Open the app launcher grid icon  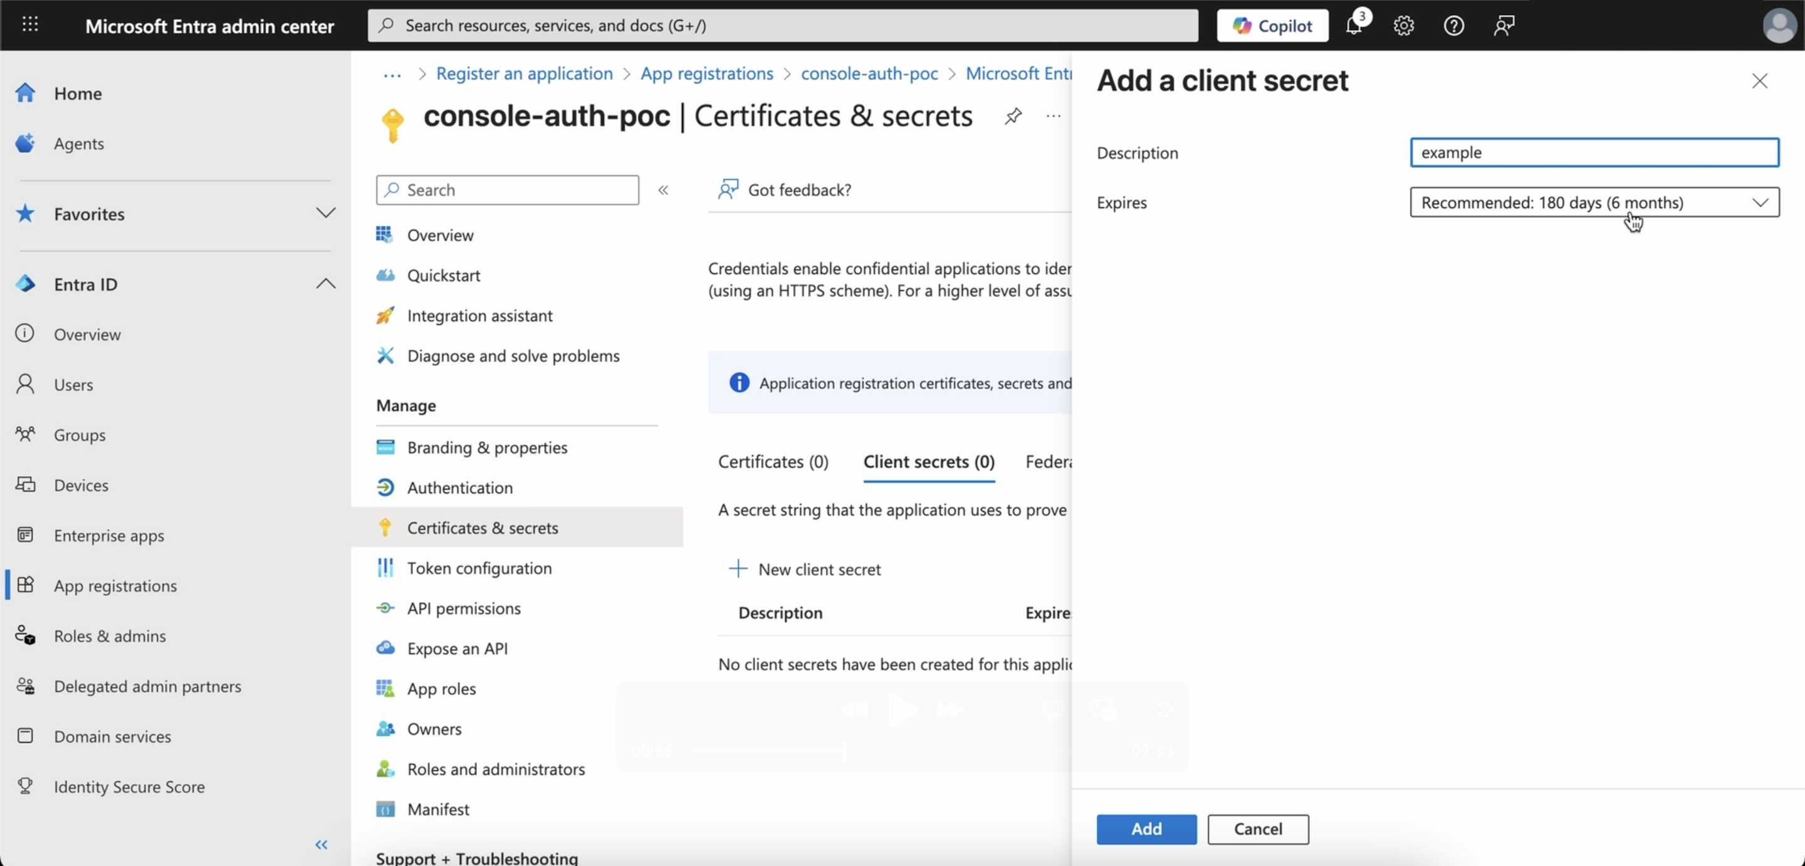[30, 25]
